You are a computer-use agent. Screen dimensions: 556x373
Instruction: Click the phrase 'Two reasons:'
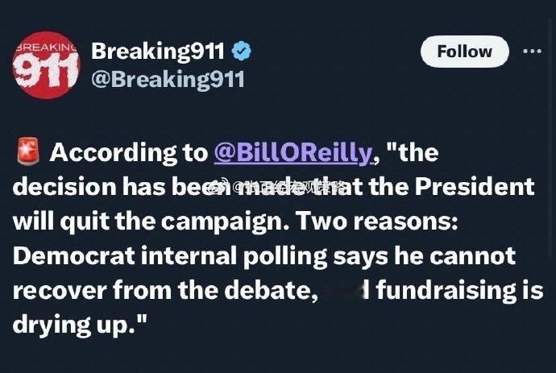(376, 220)
